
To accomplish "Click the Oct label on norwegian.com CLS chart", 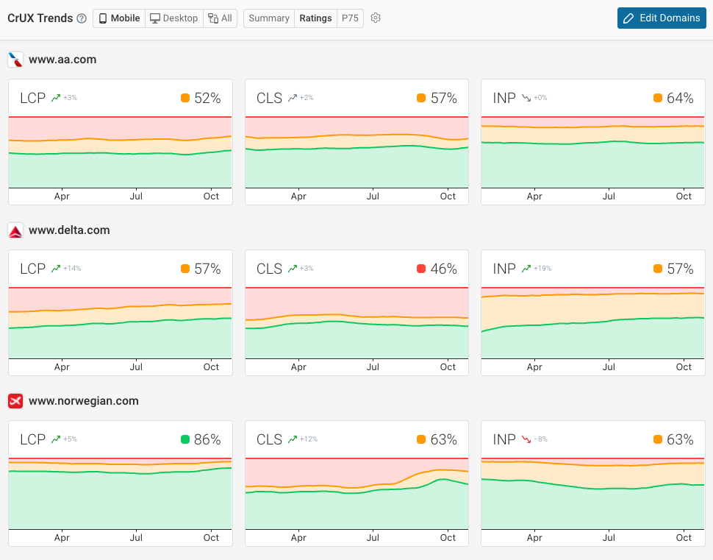I will click(x=448, y=537).
